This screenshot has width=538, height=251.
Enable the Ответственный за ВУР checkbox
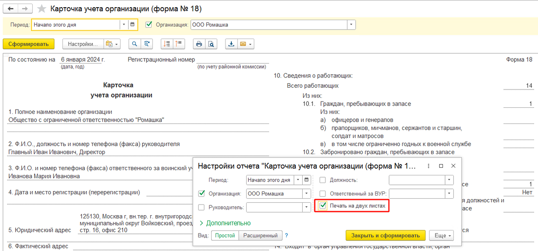tap(322, 193)
